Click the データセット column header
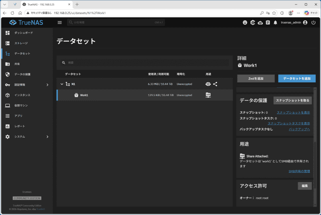 click(73, 74)
